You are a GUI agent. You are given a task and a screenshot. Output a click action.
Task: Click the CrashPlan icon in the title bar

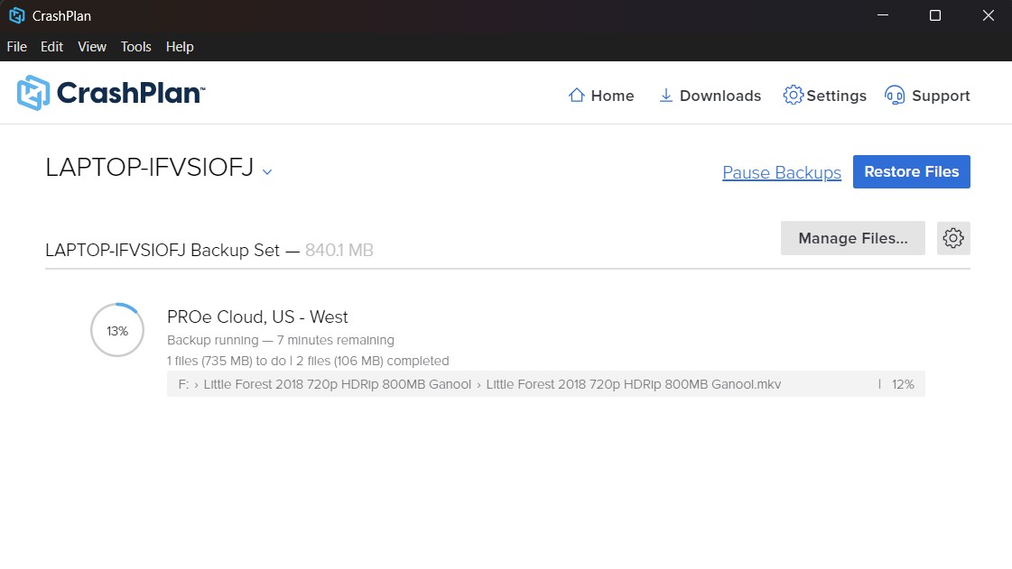(17, 15)
